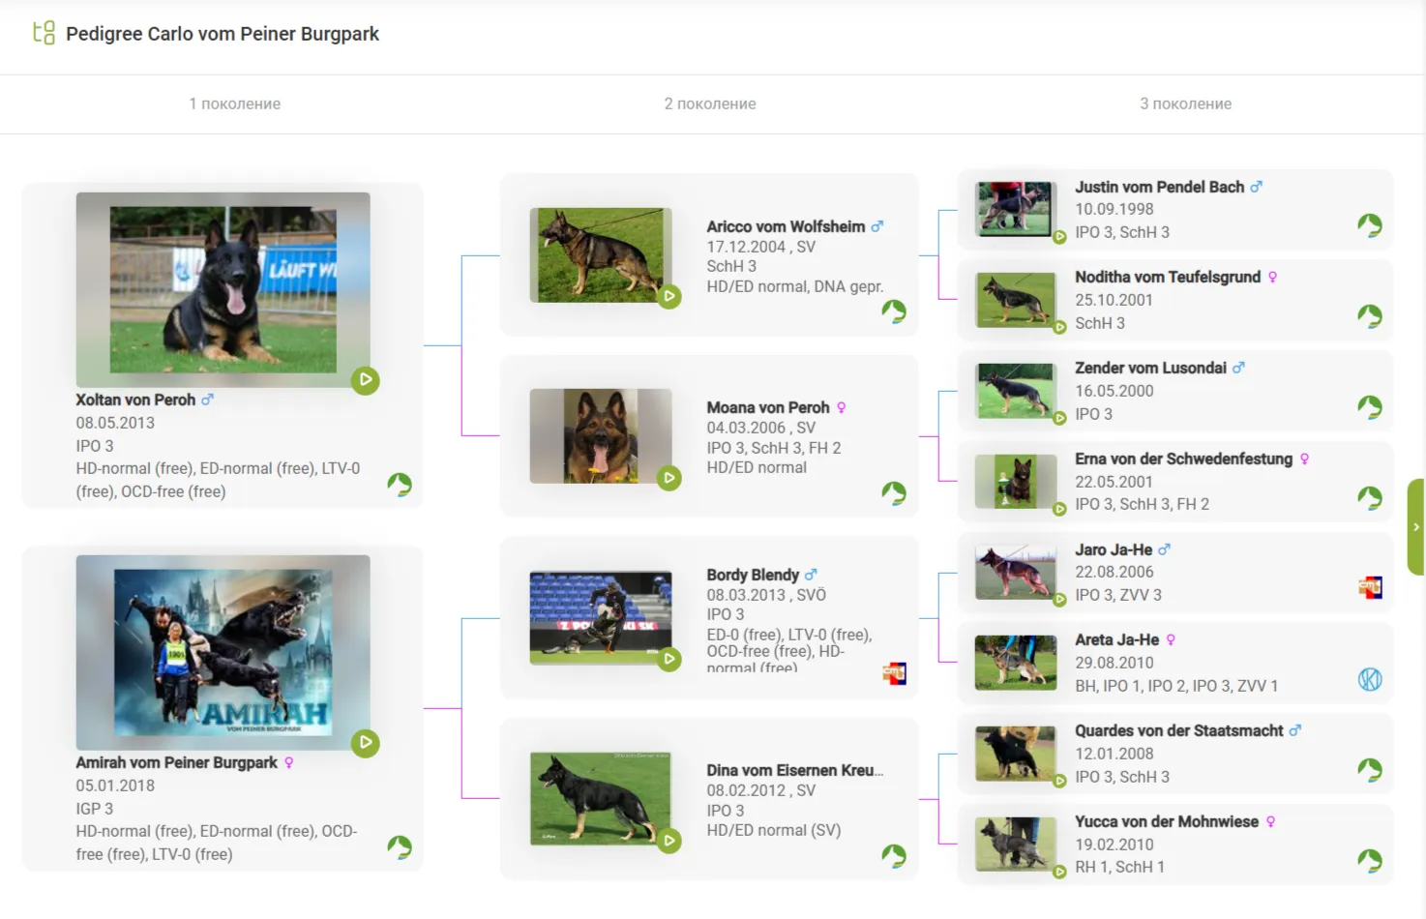The width and height of the screenshot is (1426, 919).
Task: Click the red flag icon in Bordy Blendy card
Action: (894, 673)
